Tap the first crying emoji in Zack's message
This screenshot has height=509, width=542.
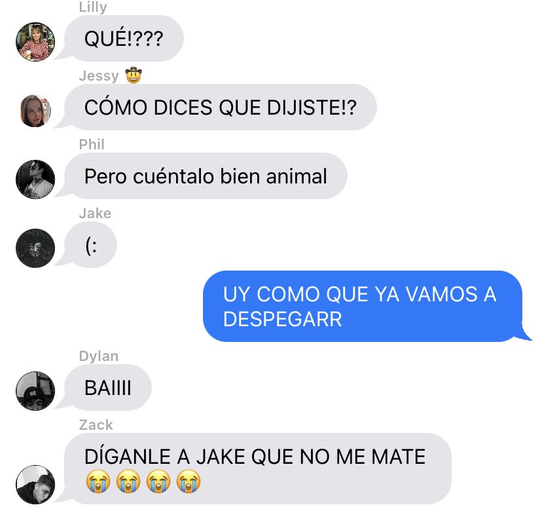98,481
